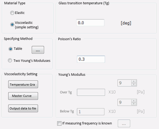
Task: Click the Below Tg exponent value box
Action: 124,102
